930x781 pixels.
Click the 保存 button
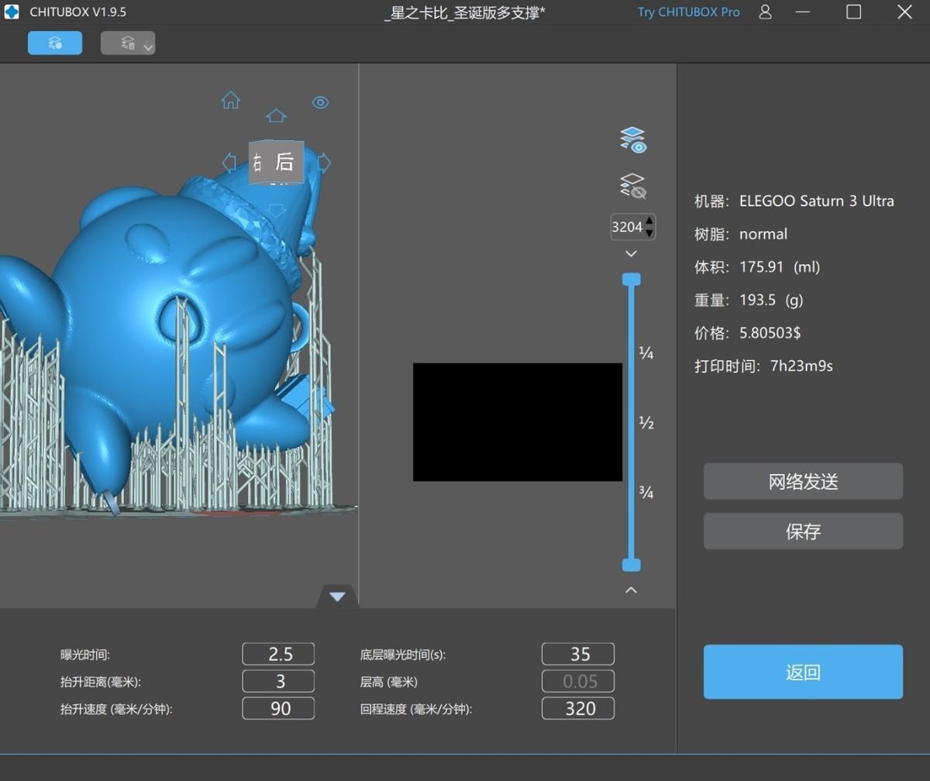803,531
